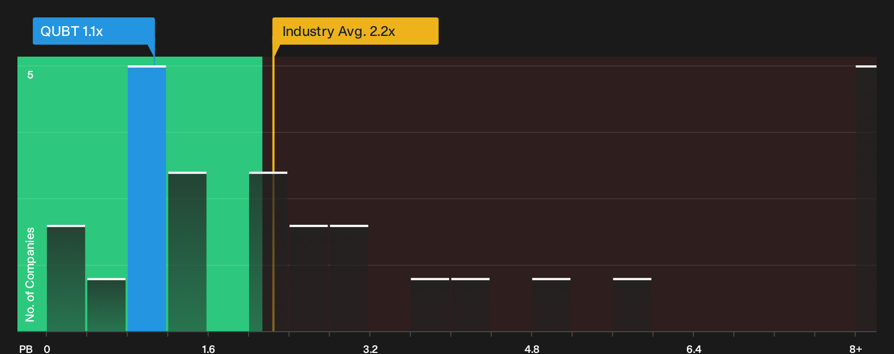Screen dimensions: 894x354
Task: Click the short second histogram bar
Action: pos(106,304)
